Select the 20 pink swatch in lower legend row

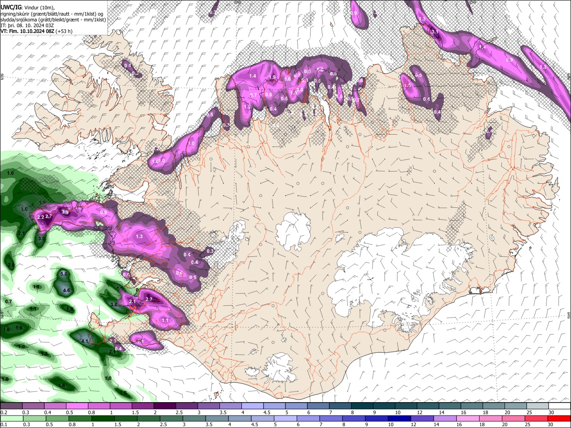[x=513, y=418]
